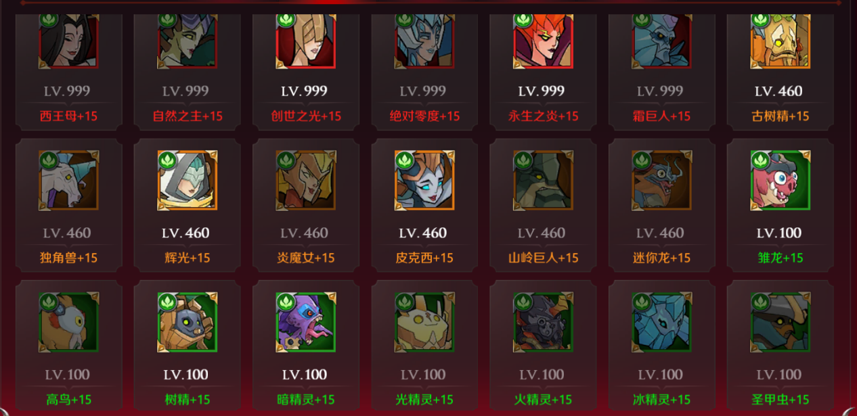Click the 迷你龙+15 name label
This screenshot has height=416, width=857.
pyautogui.click(x=661, y=258)
